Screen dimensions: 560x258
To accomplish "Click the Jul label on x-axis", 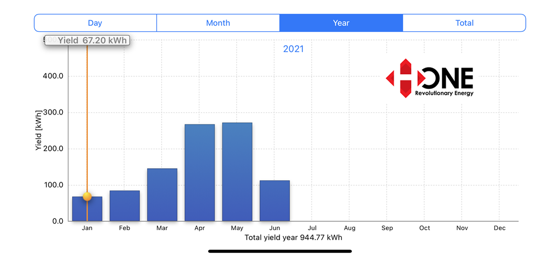I will click(x=312, y=228).
